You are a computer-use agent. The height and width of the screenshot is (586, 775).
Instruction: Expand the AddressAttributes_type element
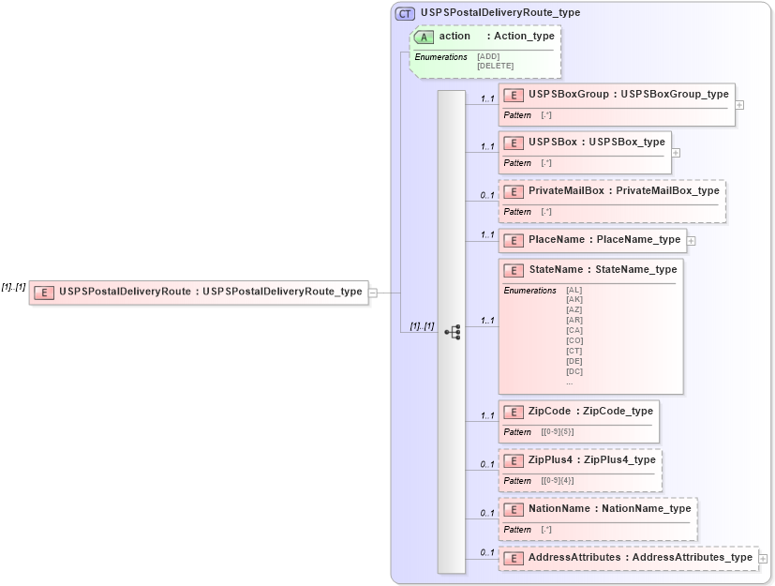coord(765,557)
